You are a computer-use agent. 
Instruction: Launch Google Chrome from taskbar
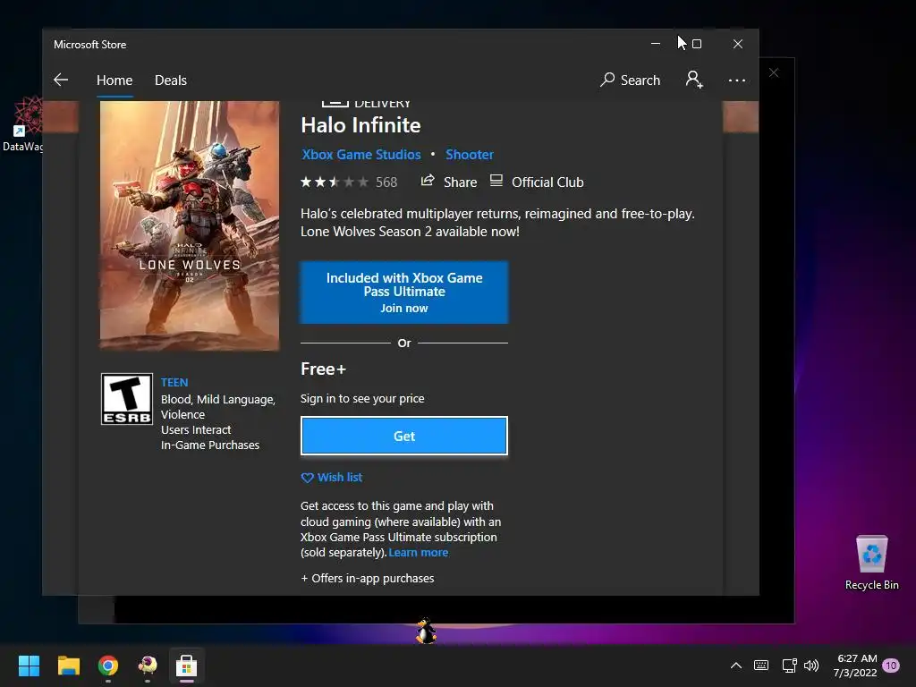[x=108, y=666]
